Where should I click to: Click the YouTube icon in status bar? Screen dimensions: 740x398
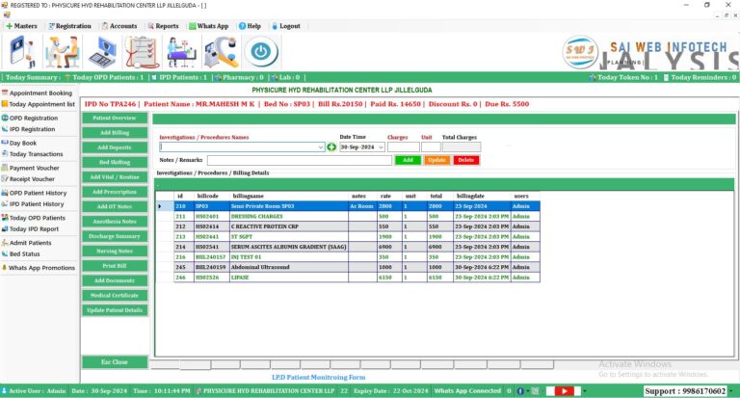coord(564,391)
